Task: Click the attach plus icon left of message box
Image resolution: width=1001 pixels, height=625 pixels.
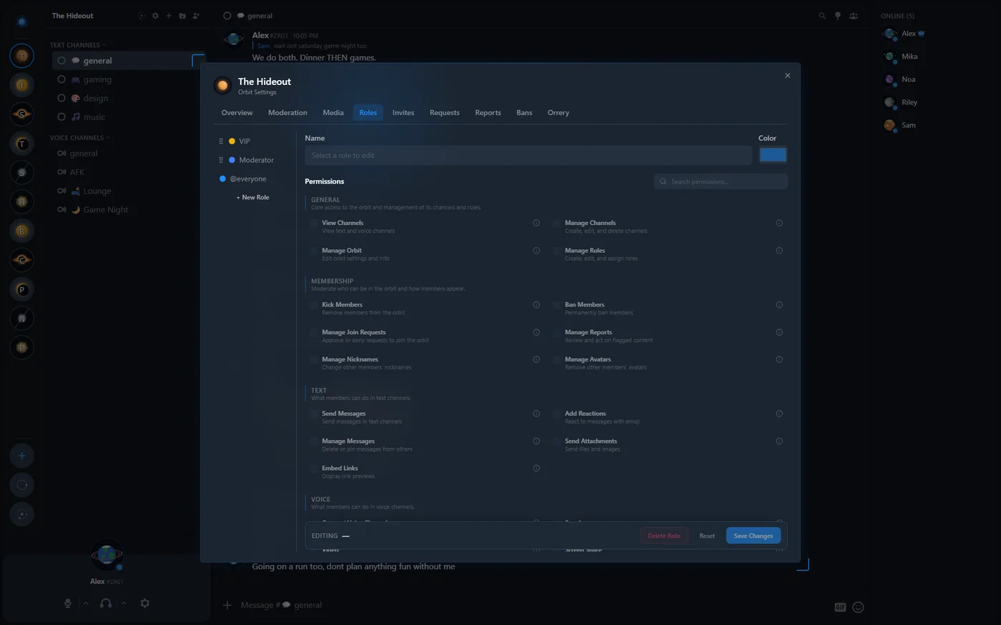Action: [x=227, y=605]
